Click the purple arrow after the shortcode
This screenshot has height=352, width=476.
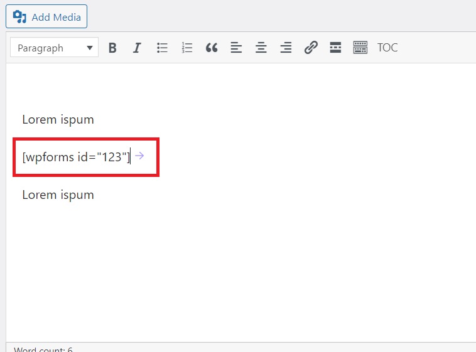click(x=139, y=156)
